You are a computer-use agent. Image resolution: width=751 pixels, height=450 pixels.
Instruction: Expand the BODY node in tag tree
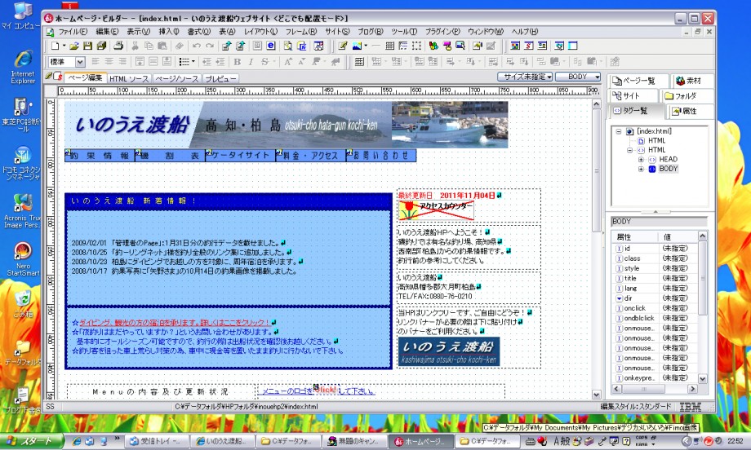(x=641, y=169)
